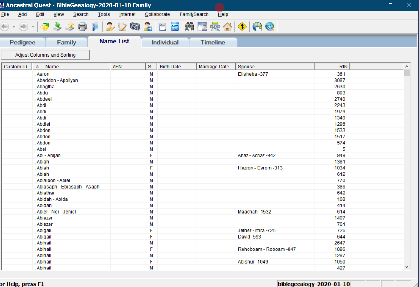Click the camera Scrapbook icon

coord(135,27)
